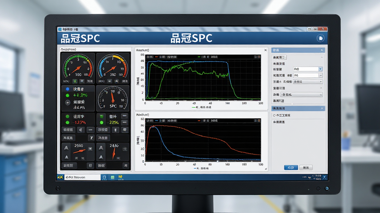Decrease the value with the 24.50 down arrow
Viewport: 380px width, 213px height.
tap(101, 158)
